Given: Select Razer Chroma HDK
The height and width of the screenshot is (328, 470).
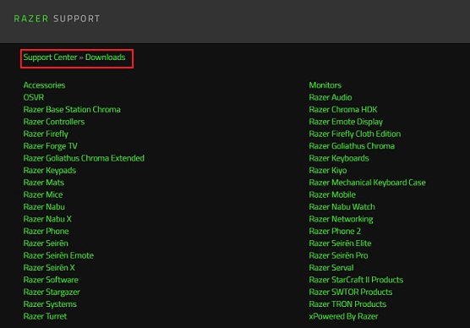Looking at the screenshot, I should [343, 109].
